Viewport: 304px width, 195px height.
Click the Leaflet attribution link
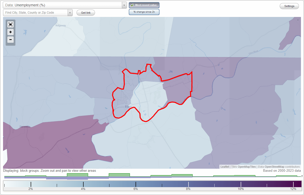pyautogui.click(x=224, y=167)
